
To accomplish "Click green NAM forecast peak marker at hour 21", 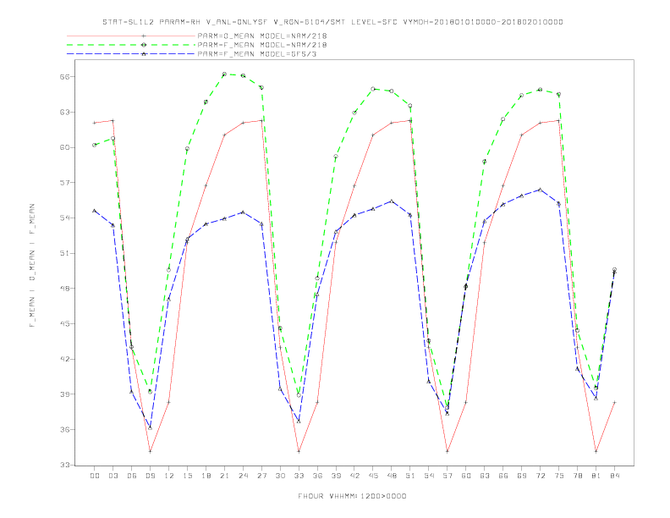I will (224, 74).
